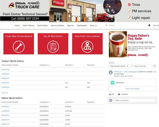
Task: Open the Fleet Training tab
Action: [x=28, y=25]
